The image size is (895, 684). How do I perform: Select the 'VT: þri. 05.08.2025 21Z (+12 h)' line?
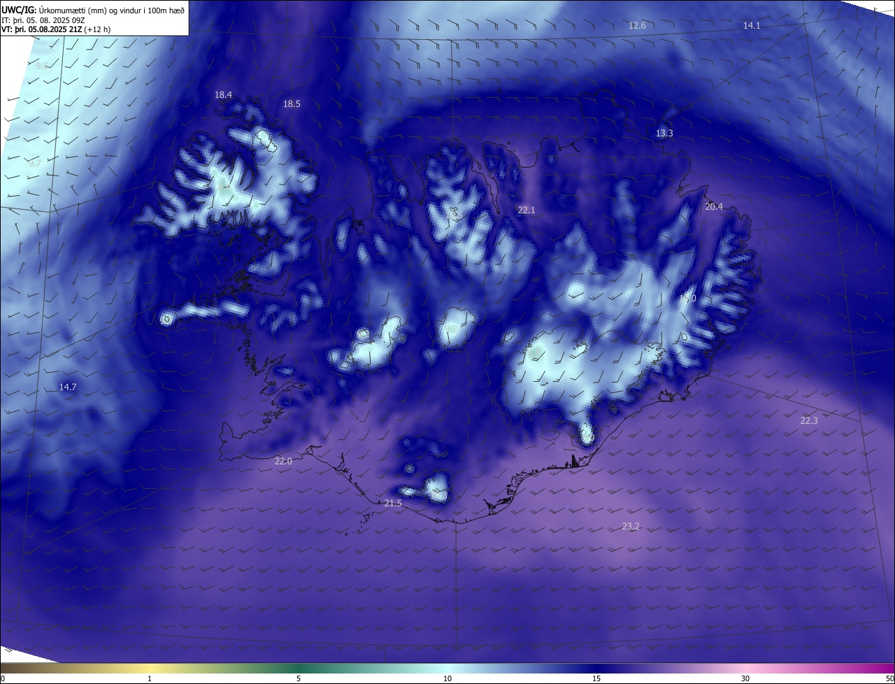pos(56,29)
